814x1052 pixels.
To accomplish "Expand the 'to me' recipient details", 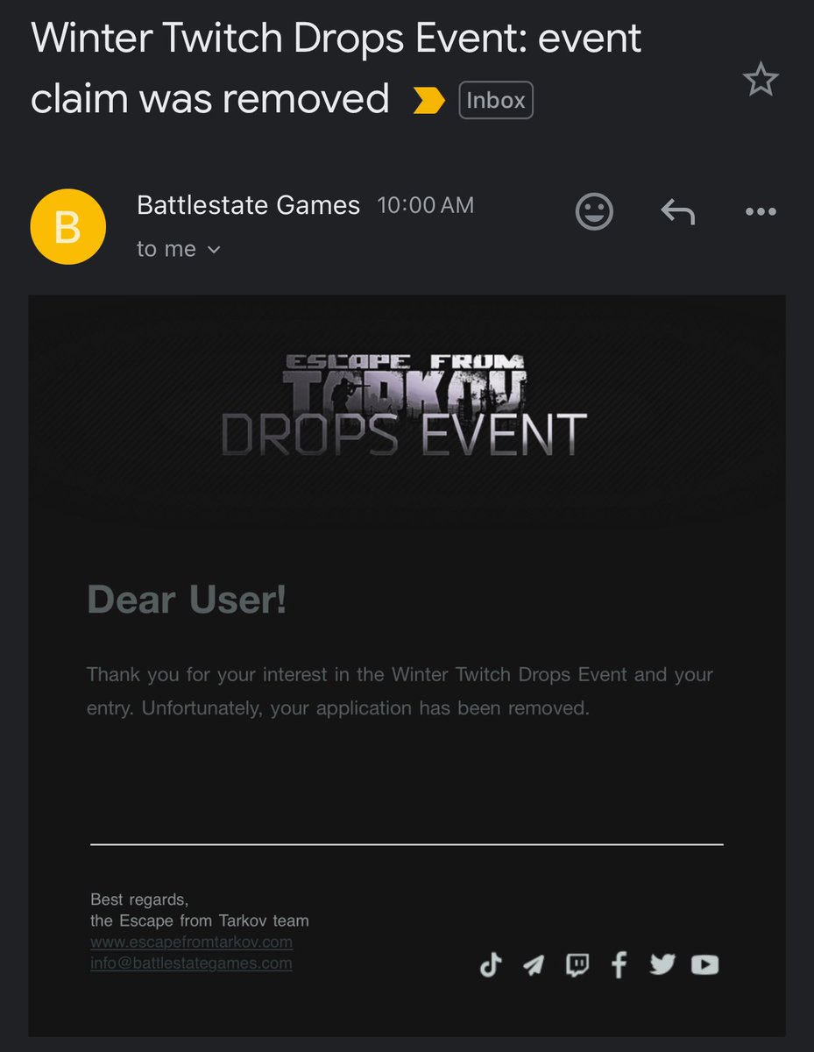I will (x=179, y=249).
